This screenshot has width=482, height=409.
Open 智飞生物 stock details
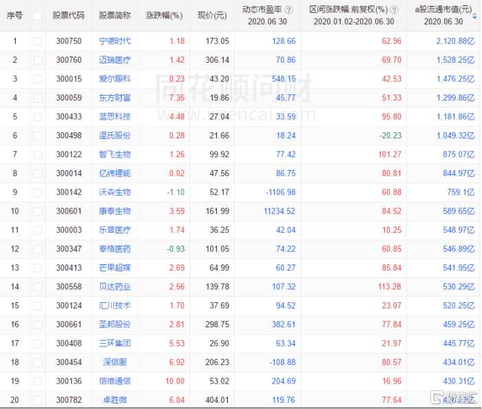click(x=114, y=154)
